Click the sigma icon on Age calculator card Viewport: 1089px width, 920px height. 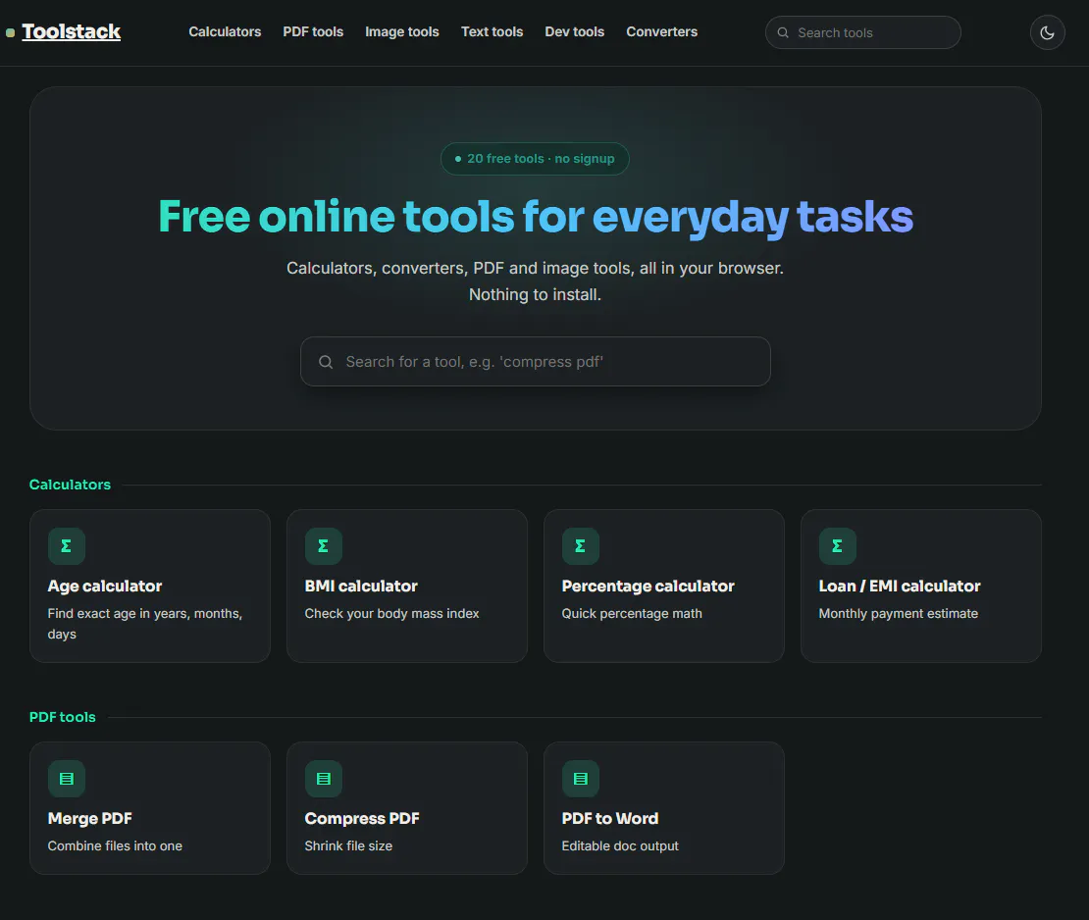pyautogui.click(x=67, y=546)
